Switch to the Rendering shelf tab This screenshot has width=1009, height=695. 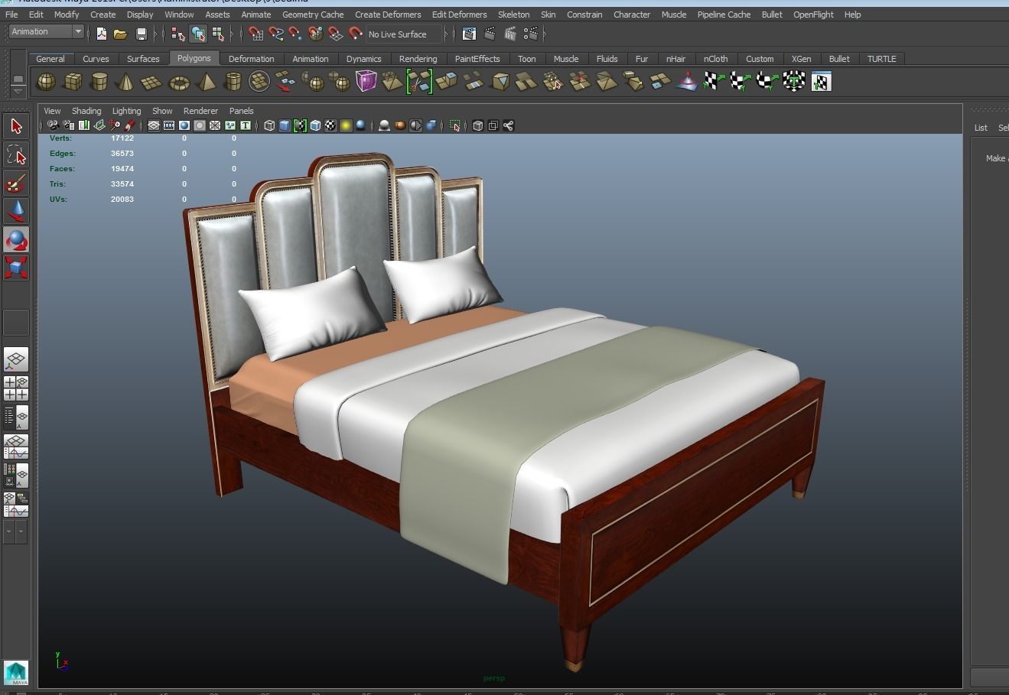418,59
